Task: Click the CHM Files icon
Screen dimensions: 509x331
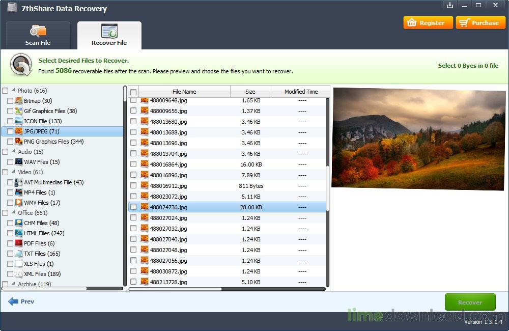Action: (19, 223)
